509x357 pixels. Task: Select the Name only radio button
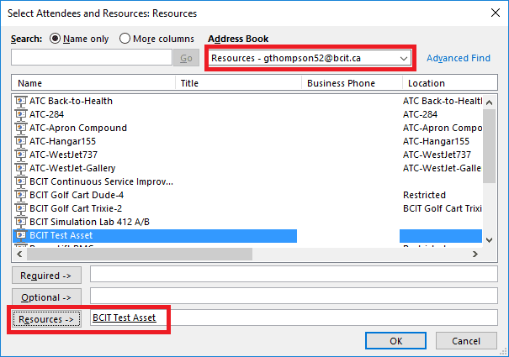click(x=55, y=39)
